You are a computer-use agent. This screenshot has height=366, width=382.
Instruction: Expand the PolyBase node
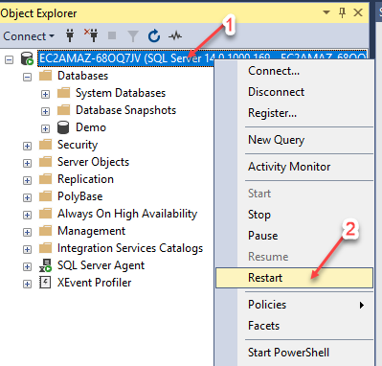click(x=28, y=197)
